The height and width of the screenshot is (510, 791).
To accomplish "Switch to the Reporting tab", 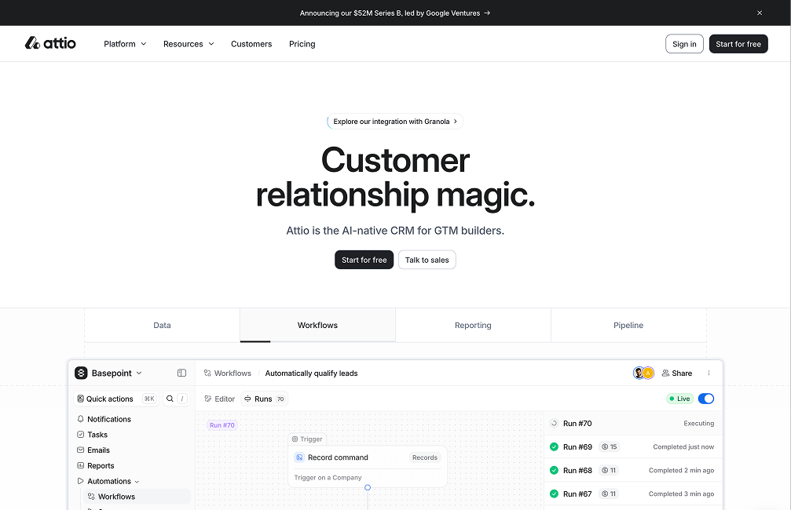I will (473, 325).
